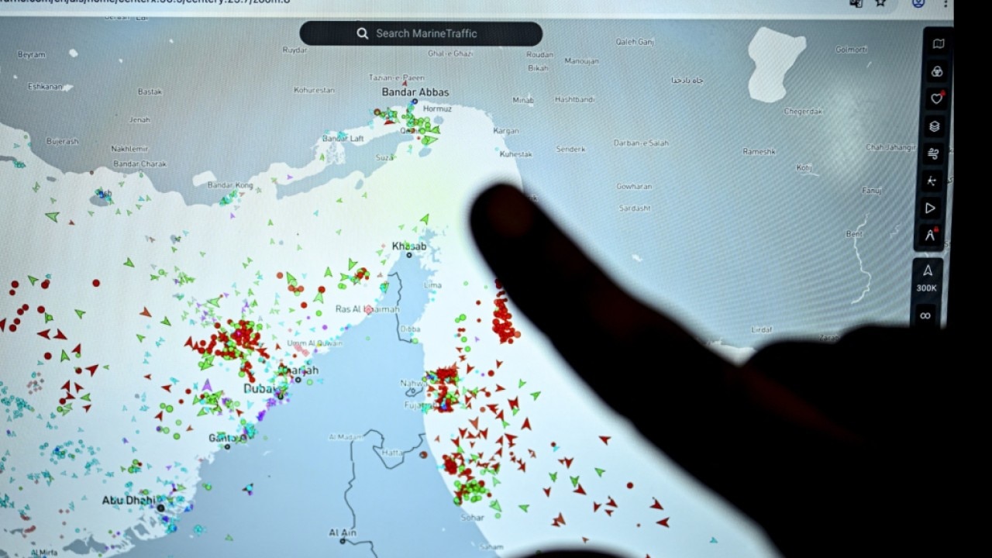Click the play triangle in map toolbar
This screenshot has width=992, height=558.
(931, 208)
